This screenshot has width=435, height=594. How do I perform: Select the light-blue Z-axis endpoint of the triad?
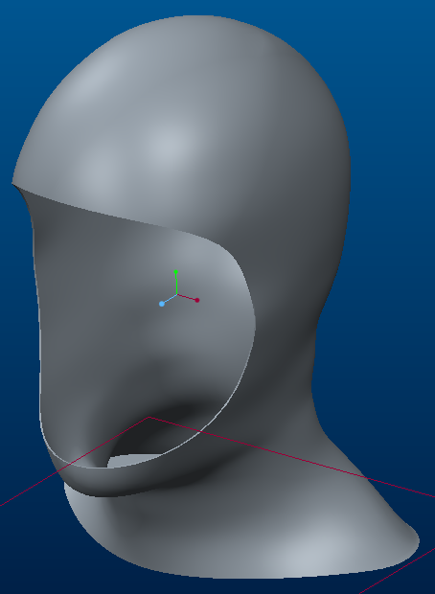click(x=162, y=304)
